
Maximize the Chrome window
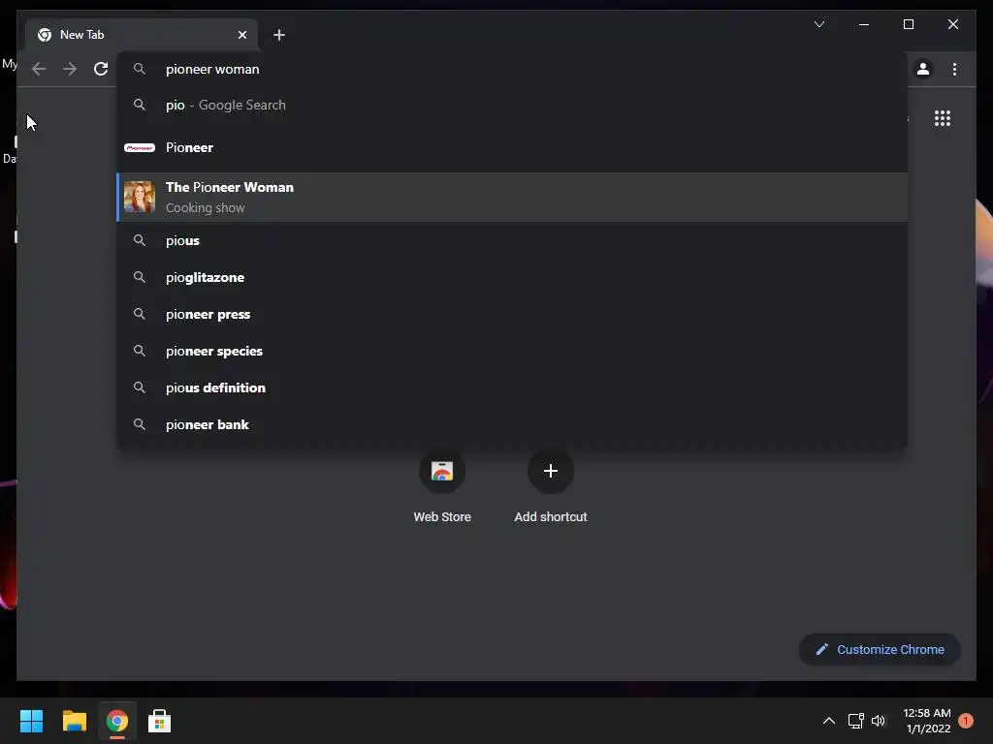click(x=908, y=24)
